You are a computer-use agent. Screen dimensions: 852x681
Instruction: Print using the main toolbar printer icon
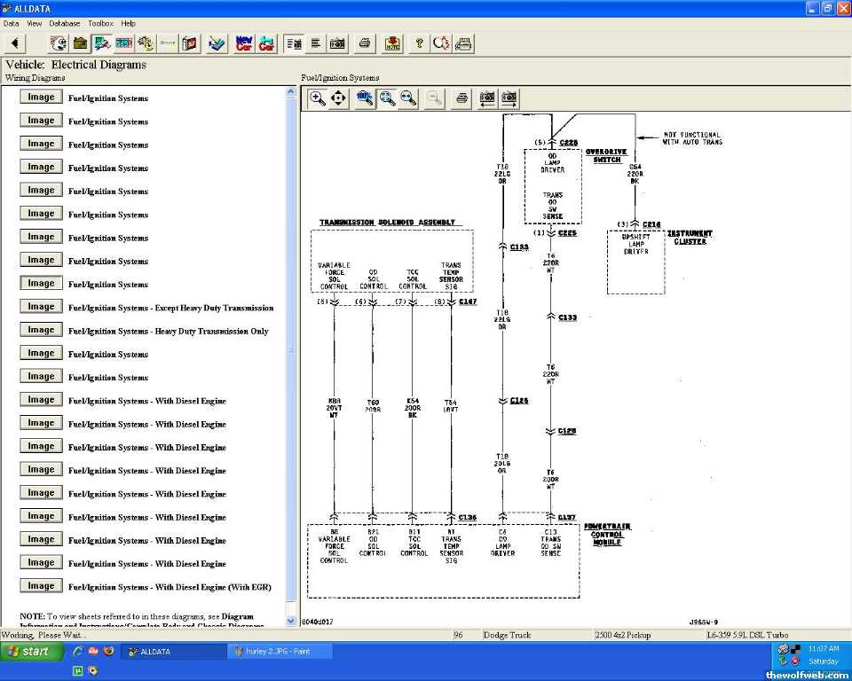[x=365, y=43]
